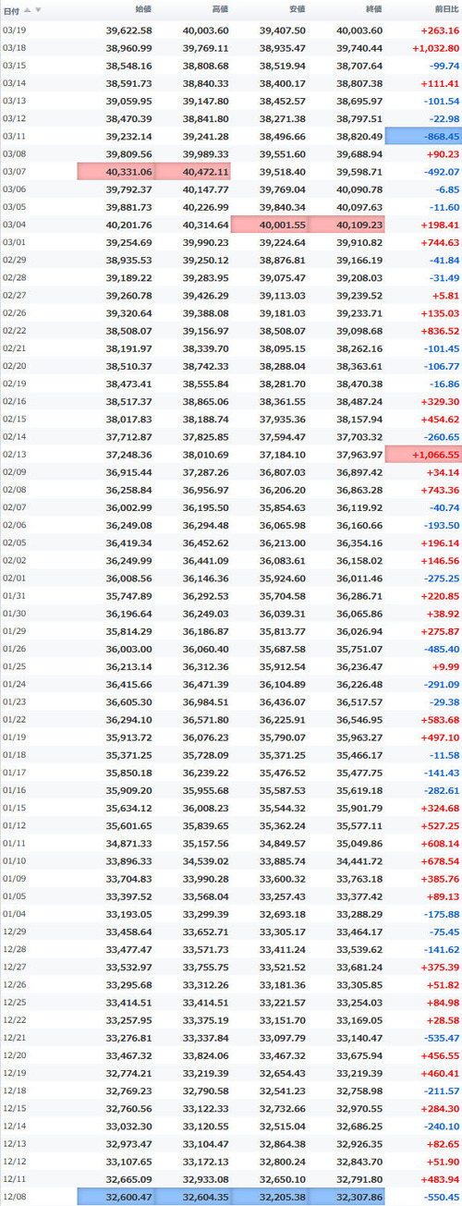
Task: Select the 02/14 low value 37,594.47
Action: (x=283, y=436)
